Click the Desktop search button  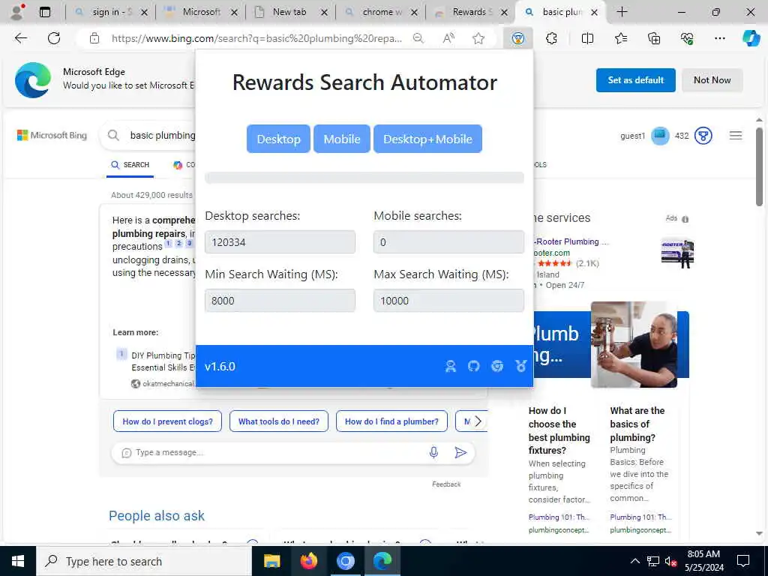point(278,139)
